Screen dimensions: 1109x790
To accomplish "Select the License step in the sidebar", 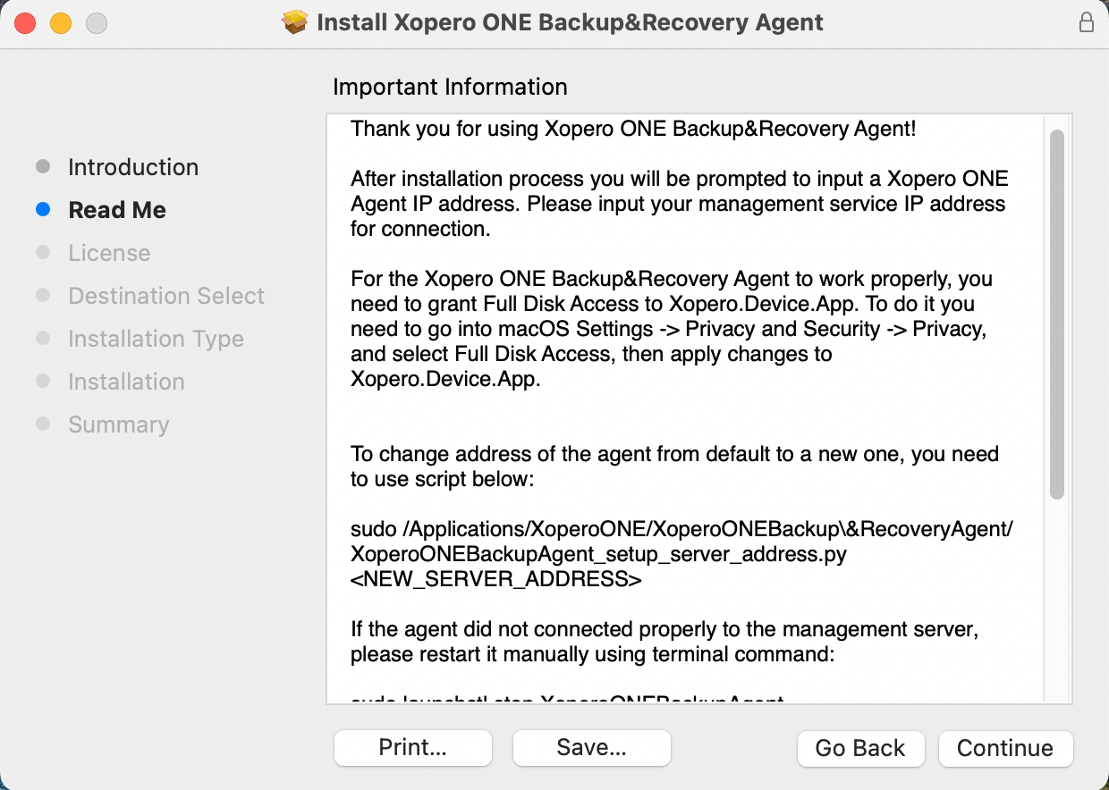I will point(109,252).
